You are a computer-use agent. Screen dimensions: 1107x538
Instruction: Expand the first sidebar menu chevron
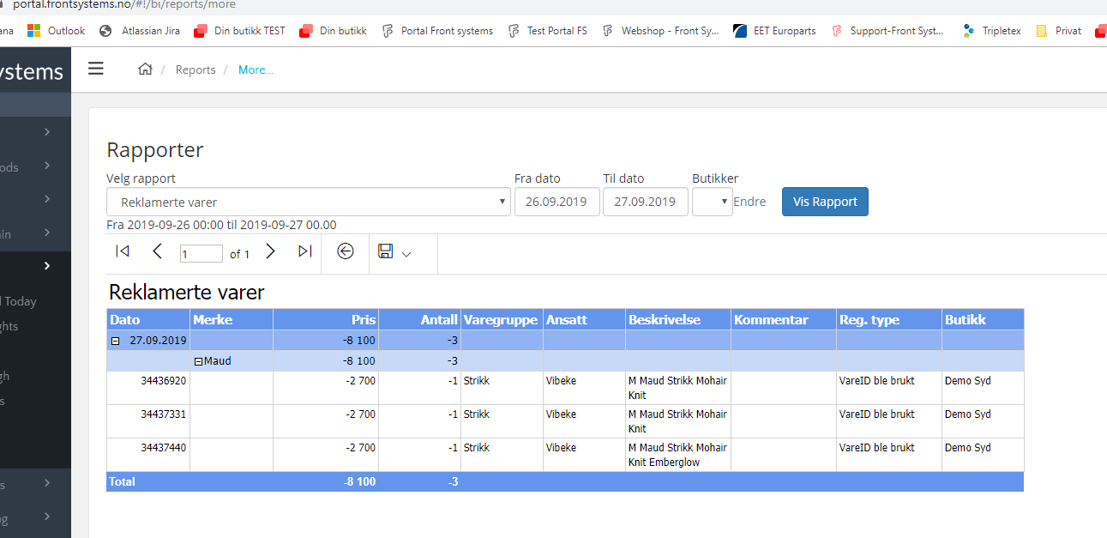pyautogui.click(x=47, y=131)
